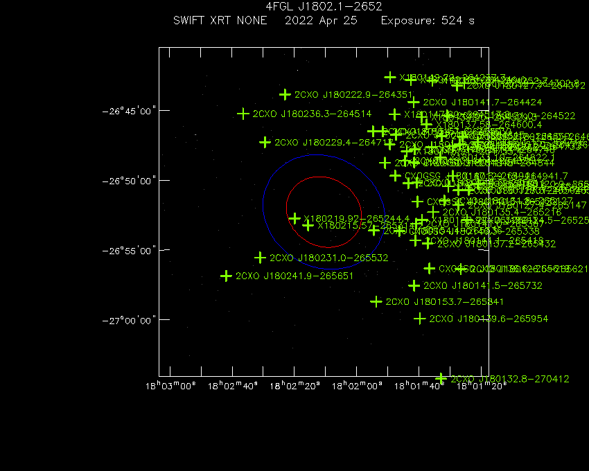Click the declination label -26°50'00"
The image size is (589, 471).
pyautogui.click(x=129, y=181)
